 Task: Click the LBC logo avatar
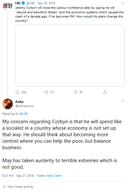point(7,6)
